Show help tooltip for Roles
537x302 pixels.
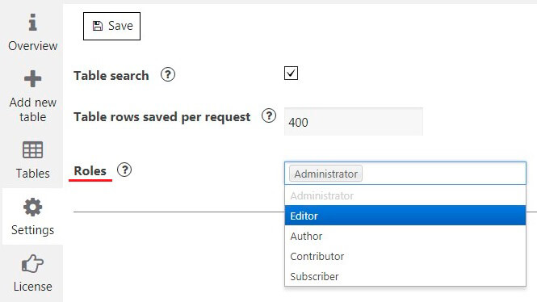pos(124,170)
